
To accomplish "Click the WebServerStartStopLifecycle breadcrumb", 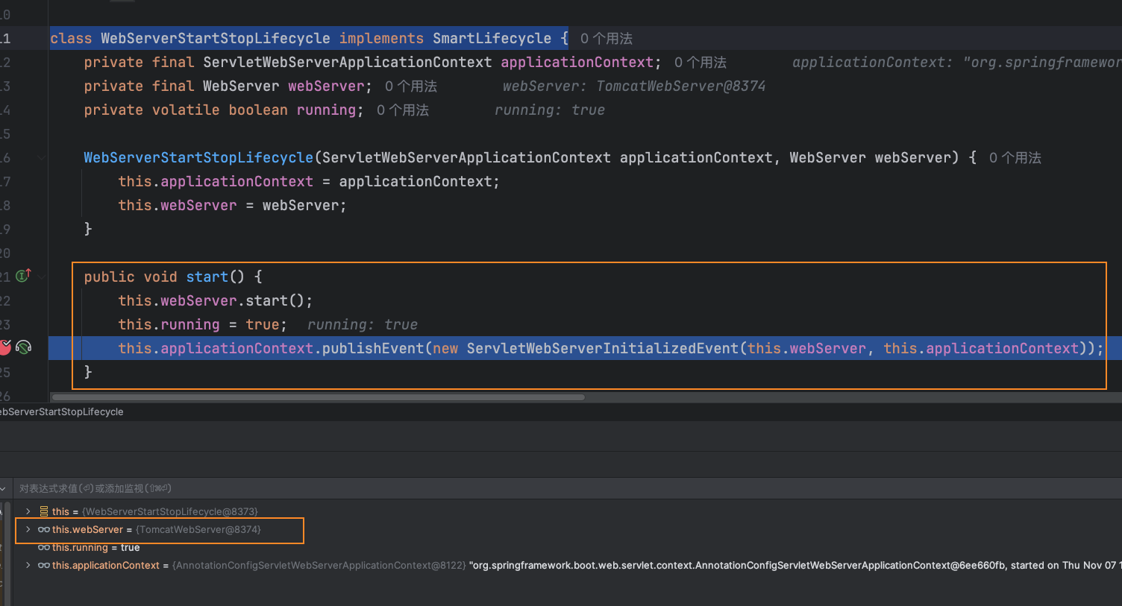I will coord(62,411).
